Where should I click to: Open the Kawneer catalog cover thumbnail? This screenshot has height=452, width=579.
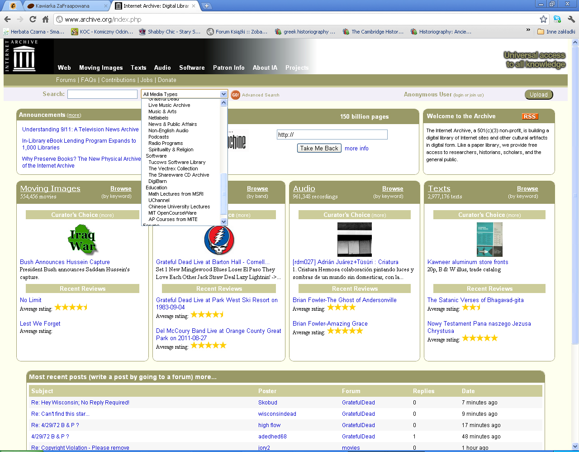coord(489,240)
